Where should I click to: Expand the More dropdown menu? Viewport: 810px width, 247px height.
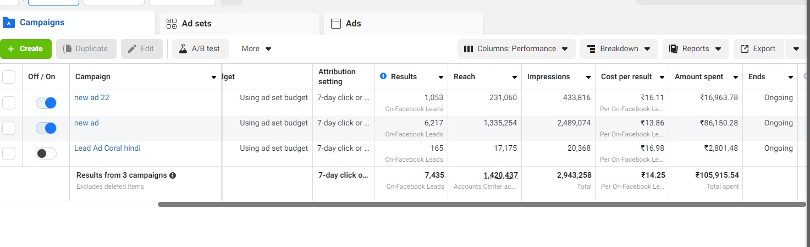[x=256, y=49]
